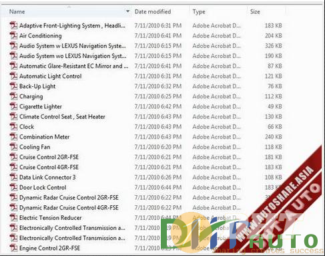Click Automatic Glare-Resistant EC Mirror icon
Screen dimensions: 325x256
pos(13,66)
